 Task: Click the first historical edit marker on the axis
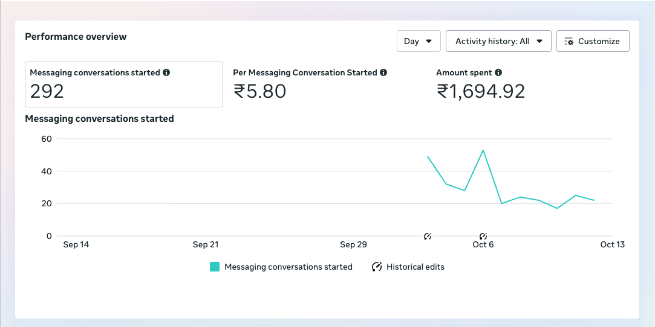(x=428, y=236)
